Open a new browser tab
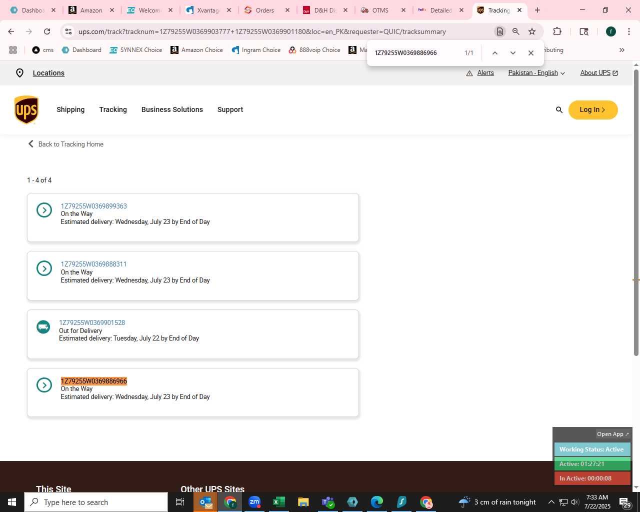 coord(537,10)
